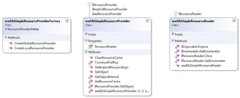Image resolution: width=240 pixels, height=98 pixels.
Task: Click the CreateLocalResourceProvider method icon
Action: coord(10,48)
